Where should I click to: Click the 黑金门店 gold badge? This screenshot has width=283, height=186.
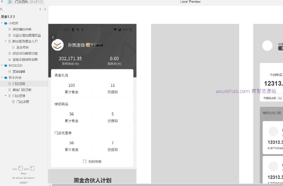94,45
